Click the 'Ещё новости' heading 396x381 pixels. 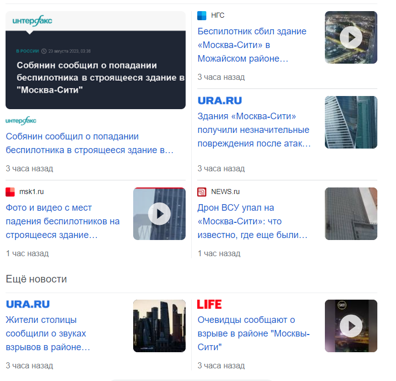[x=36, y=279]
